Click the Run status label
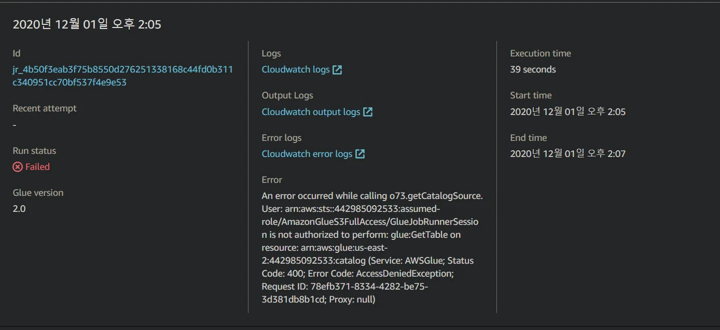The image size is (720, 330). pyautogui.click(x=34, y=151)
